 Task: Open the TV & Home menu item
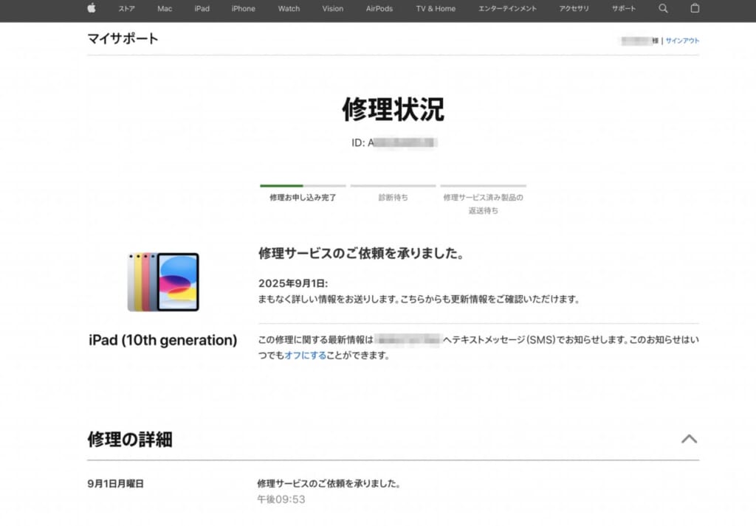436,9
